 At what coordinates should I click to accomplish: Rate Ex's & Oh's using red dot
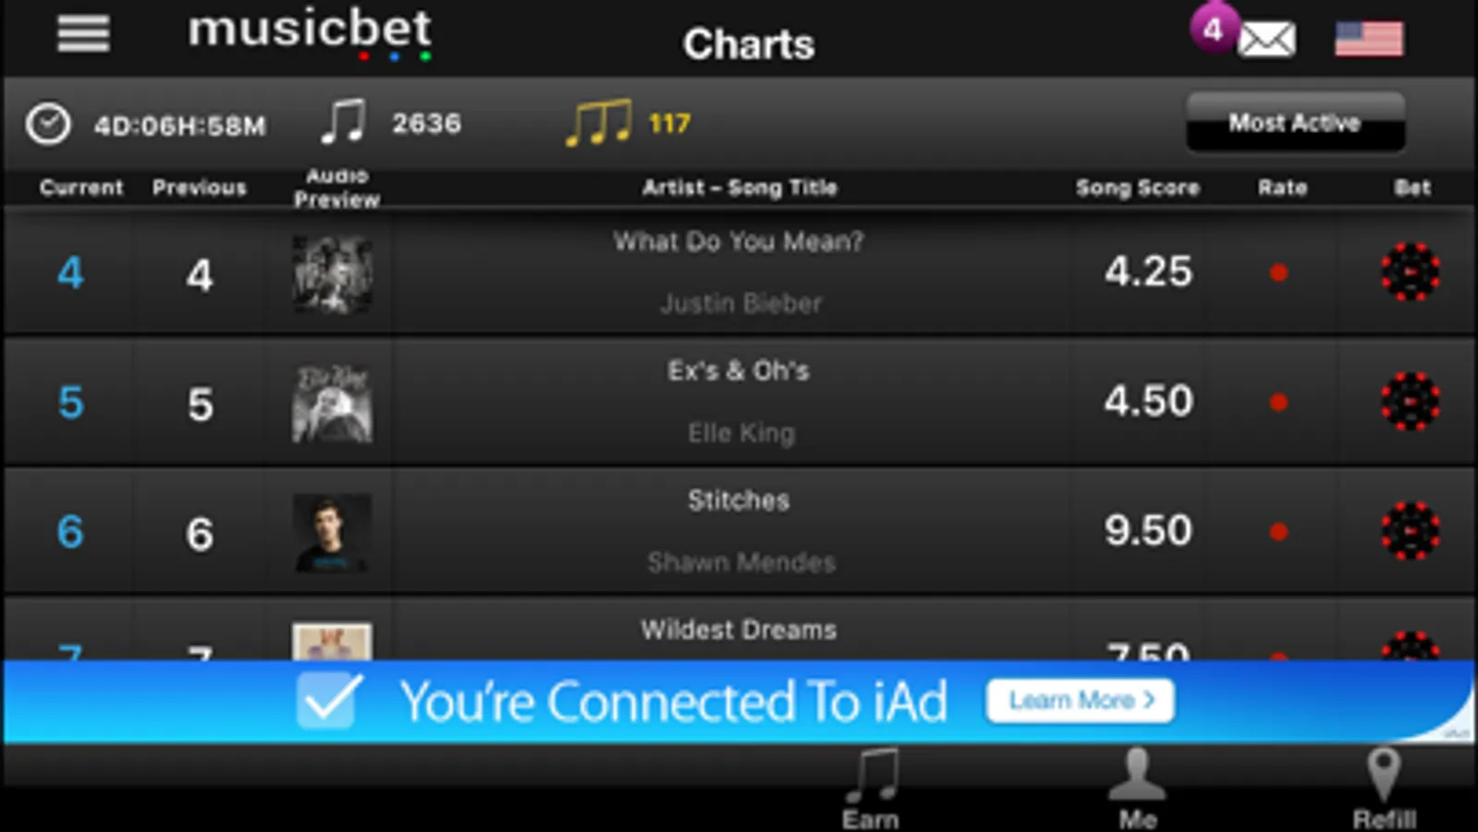[x=1278, y=402]
